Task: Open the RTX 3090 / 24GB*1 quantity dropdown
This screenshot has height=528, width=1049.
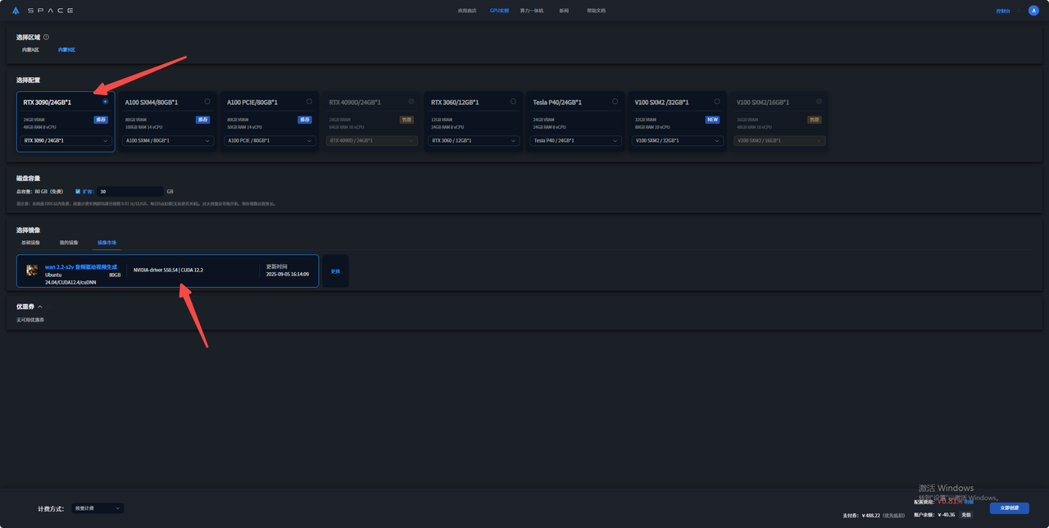Action: click(x=66, y=141)
